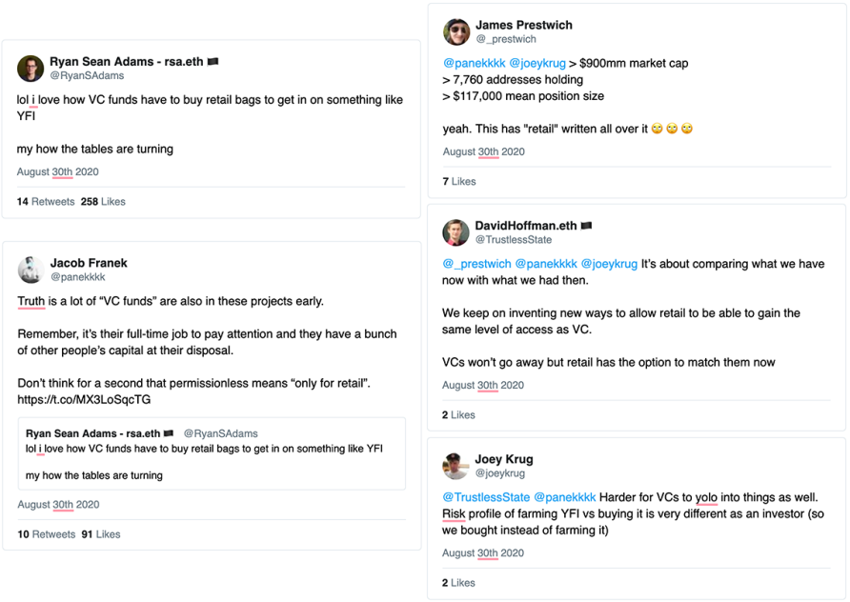Viewport: 850px width, 602px height.
Task: Click the @joeykrug mention in James Prestwich's tweet
Action: (x=546, y=64)
